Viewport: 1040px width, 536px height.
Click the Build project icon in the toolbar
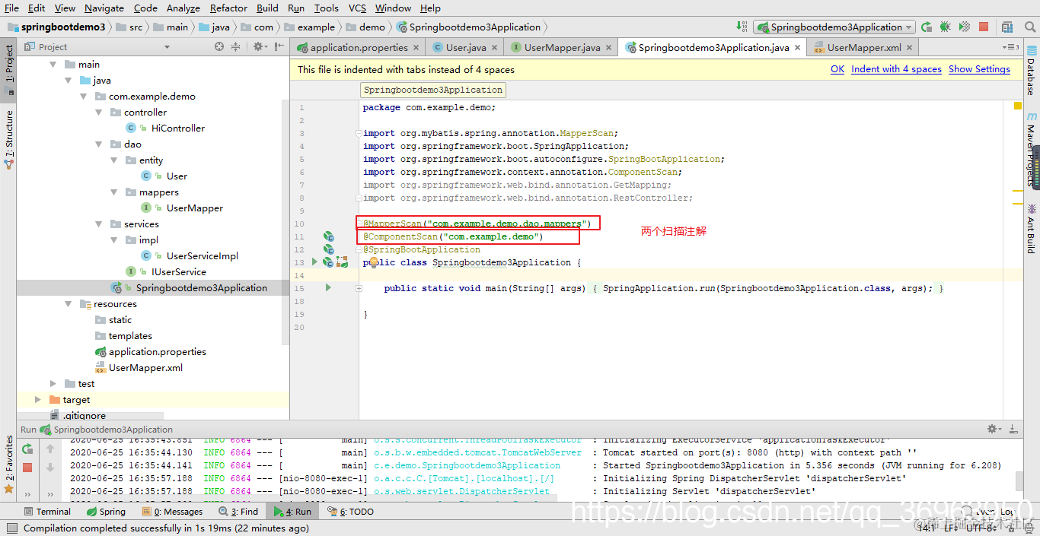click(743, 27)
